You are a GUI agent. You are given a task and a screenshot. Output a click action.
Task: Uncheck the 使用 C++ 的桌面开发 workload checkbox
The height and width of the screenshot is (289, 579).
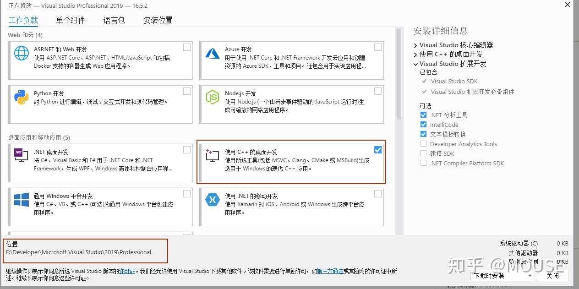coord(377,149)
